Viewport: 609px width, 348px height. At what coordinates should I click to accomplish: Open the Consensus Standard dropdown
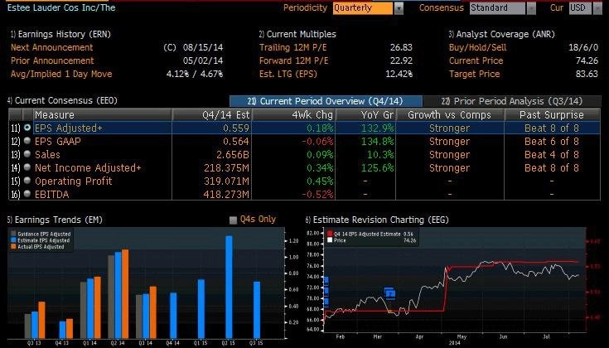pos(497,8)
